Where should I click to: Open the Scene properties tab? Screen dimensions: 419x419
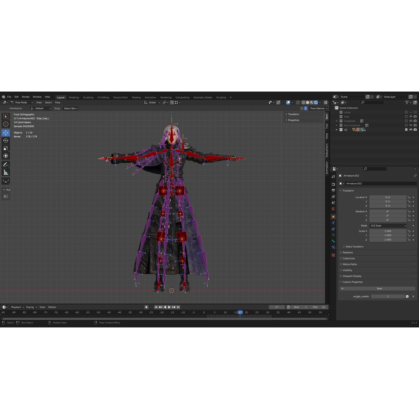(333, 203)
